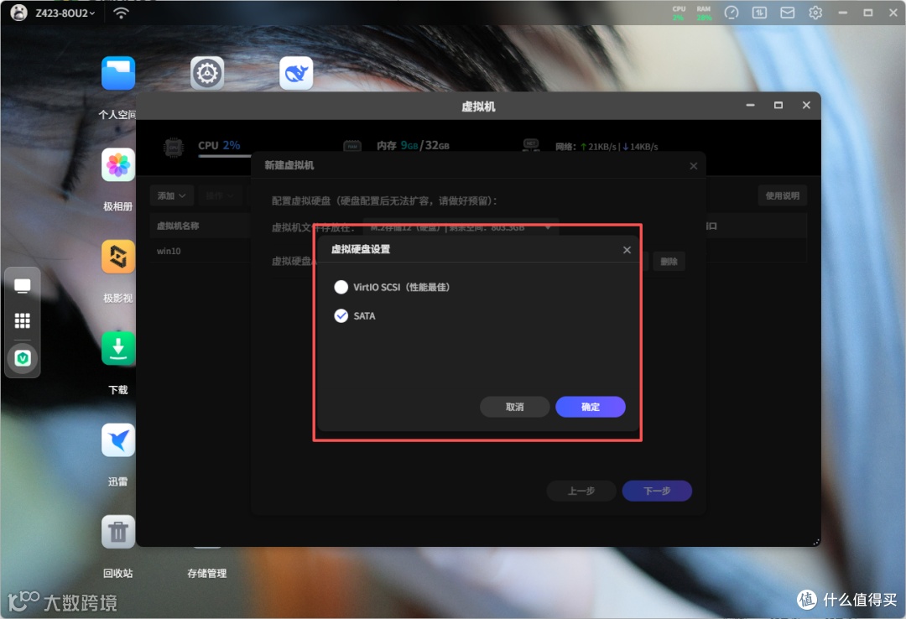Viewport: 906px width, 619px height.
Task: Click the mail envelope icon in the top bar
Action: (787, 13)
